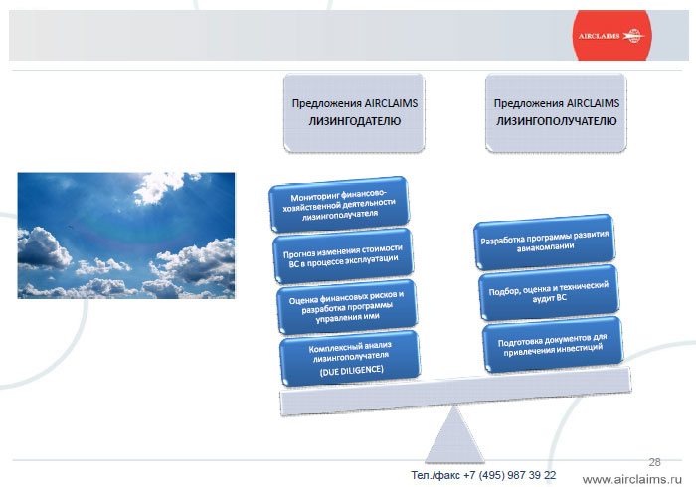Click the slide number 28

coord(654,462)
